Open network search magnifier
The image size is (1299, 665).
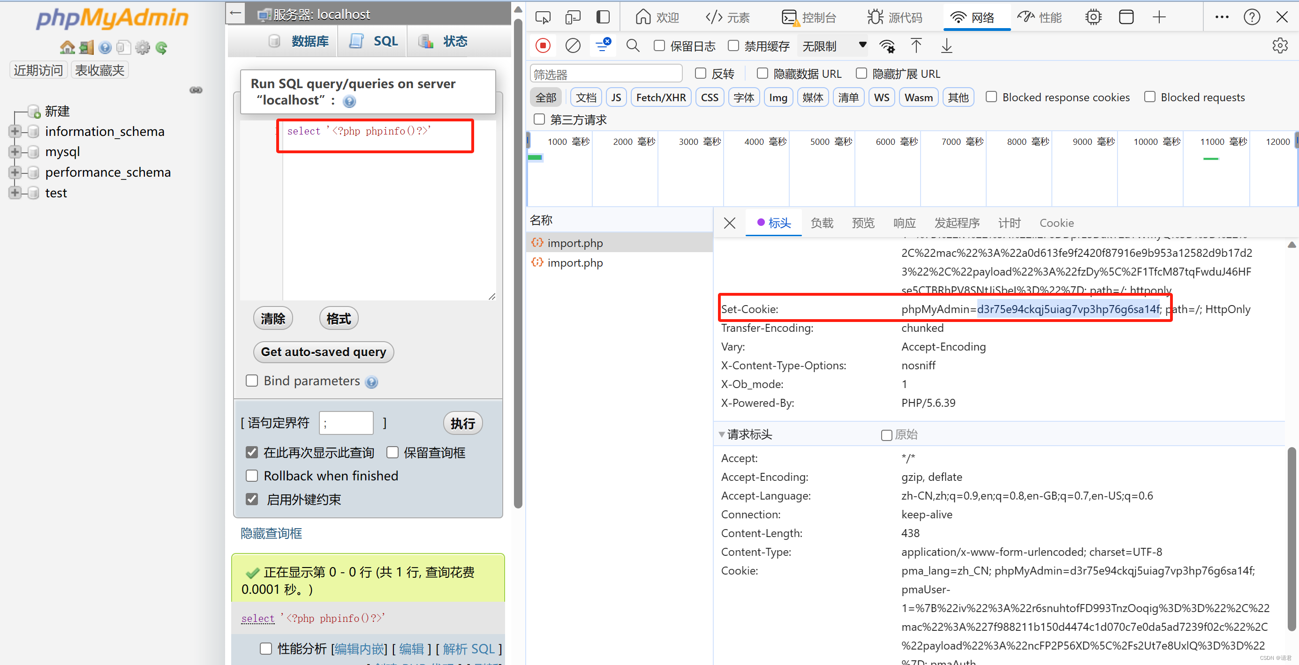(633, 46)
